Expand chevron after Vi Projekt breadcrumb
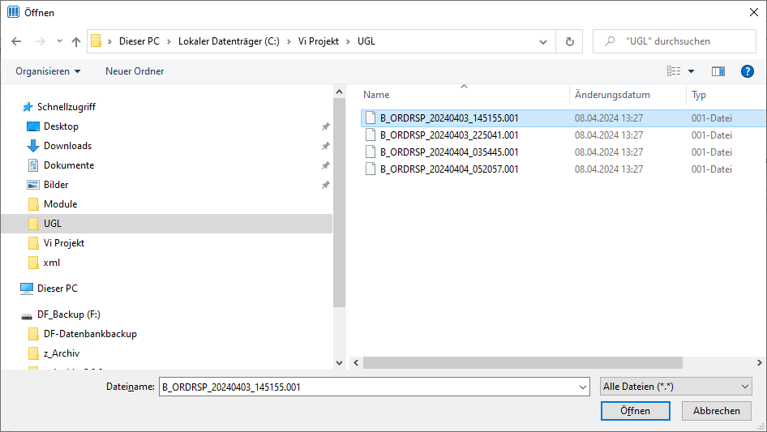Image resolution: width=767 pixels, height=432 pixels. 349,41
